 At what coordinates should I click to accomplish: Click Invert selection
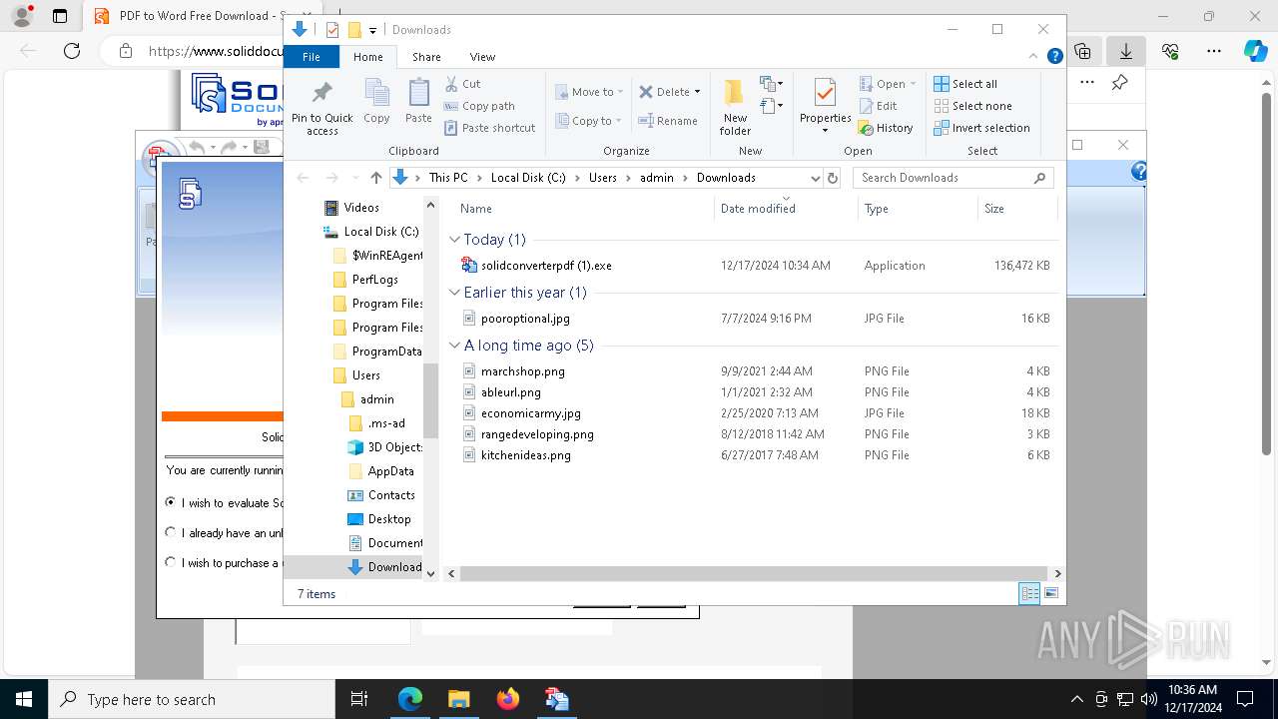(x=981, y=128)
